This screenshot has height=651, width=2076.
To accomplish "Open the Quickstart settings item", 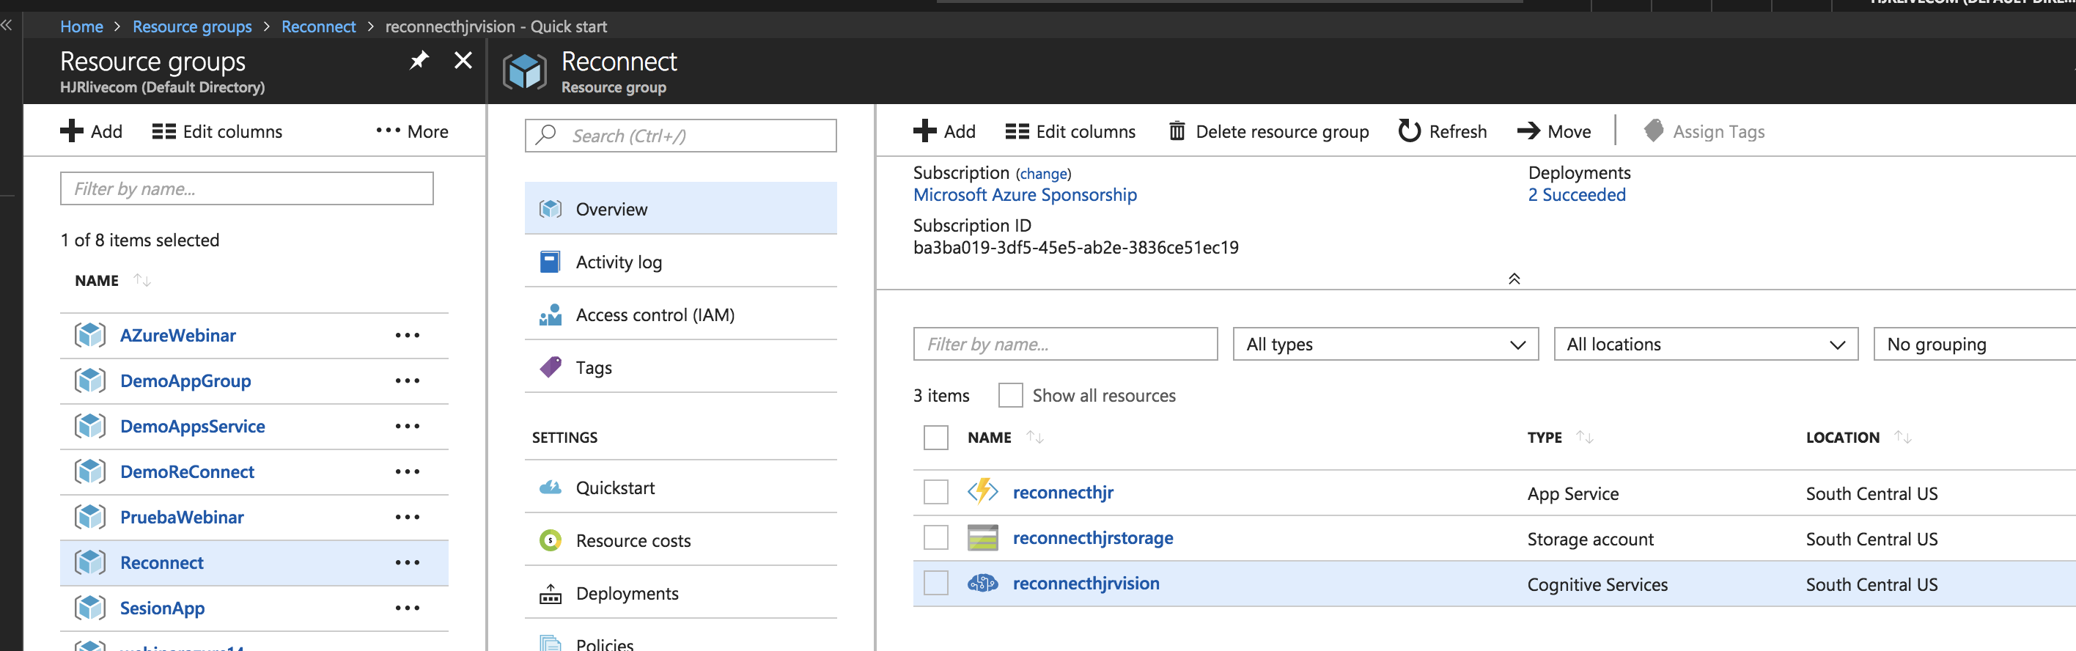I will pos(680,488).
